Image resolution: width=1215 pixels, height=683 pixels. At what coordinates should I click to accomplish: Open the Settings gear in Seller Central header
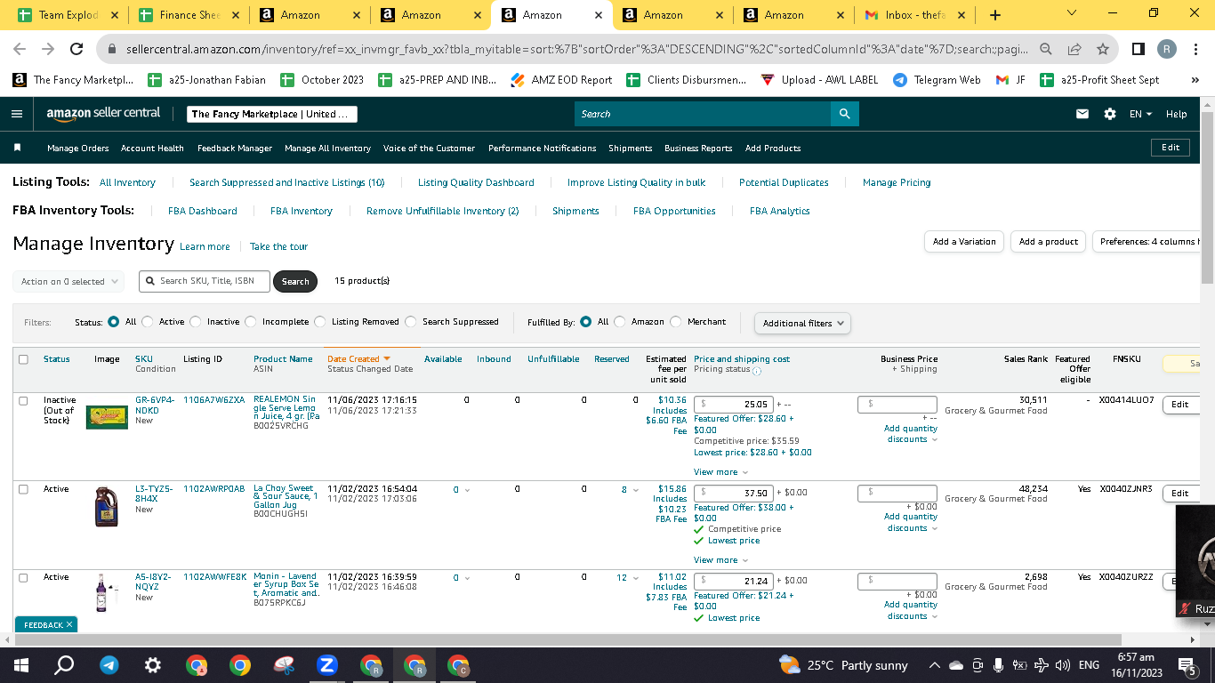[1110, 114]
